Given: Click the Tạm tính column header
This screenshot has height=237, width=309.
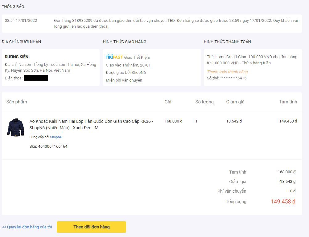Looking at the screenshot, I should pyautogui.click(x=288, y=102).
